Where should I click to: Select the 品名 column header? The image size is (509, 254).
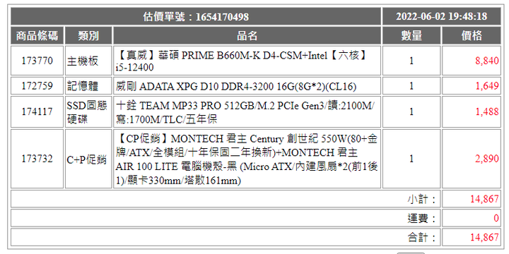click(247, 36)
